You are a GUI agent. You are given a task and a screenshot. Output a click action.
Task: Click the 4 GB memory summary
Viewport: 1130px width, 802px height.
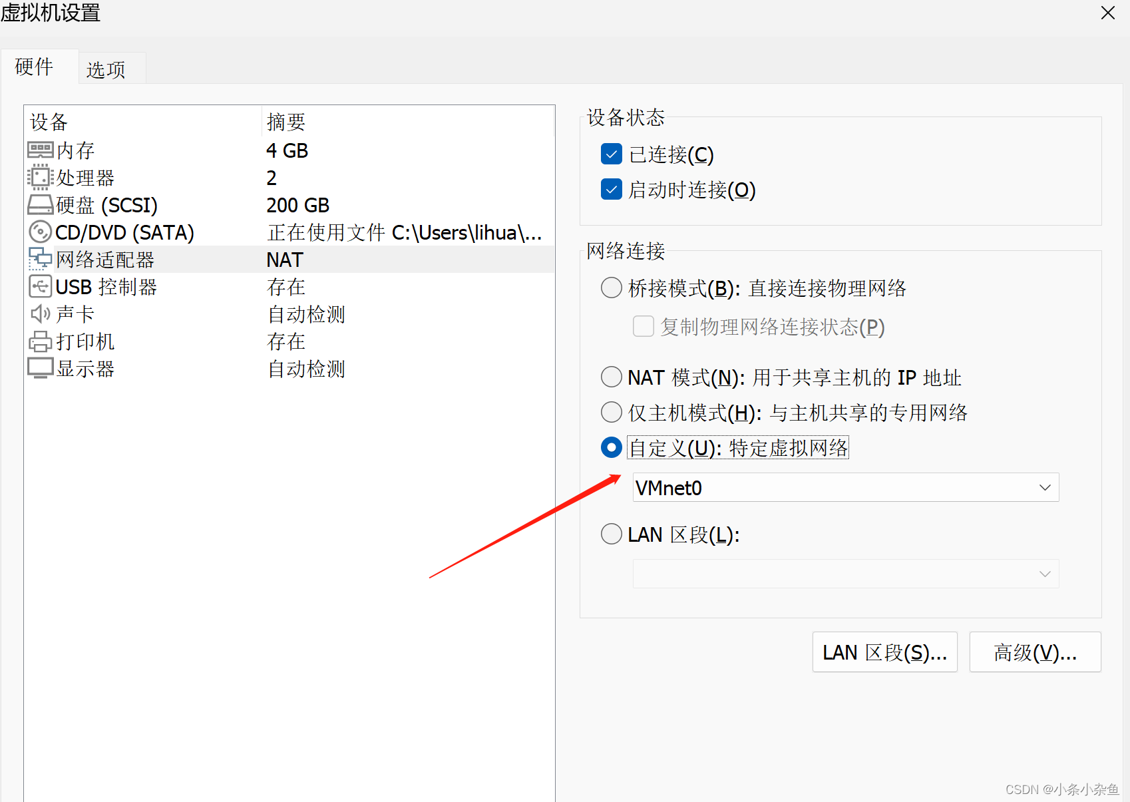tap(287, 150)
